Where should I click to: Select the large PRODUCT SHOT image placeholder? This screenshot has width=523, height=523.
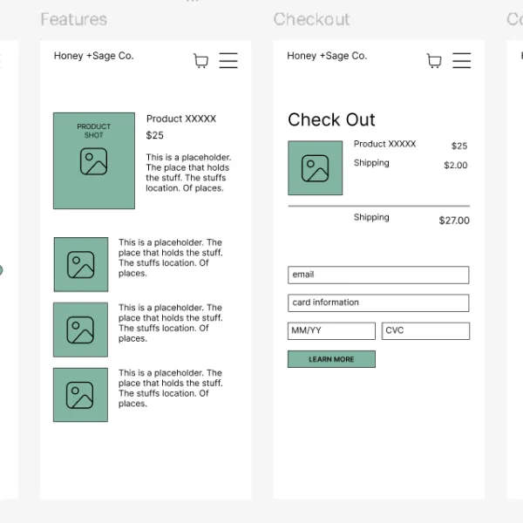click(94, 160)
